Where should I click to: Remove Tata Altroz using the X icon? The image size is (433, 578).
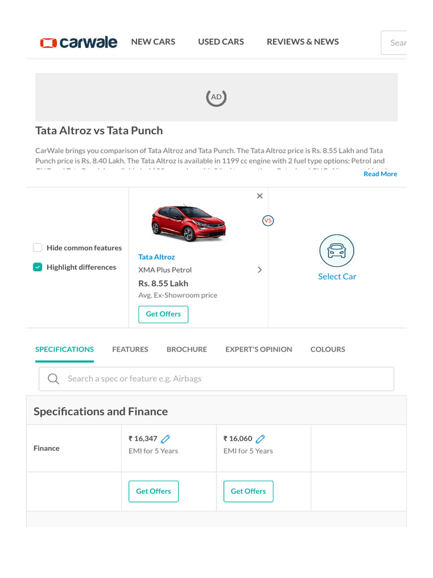(259, 196)
